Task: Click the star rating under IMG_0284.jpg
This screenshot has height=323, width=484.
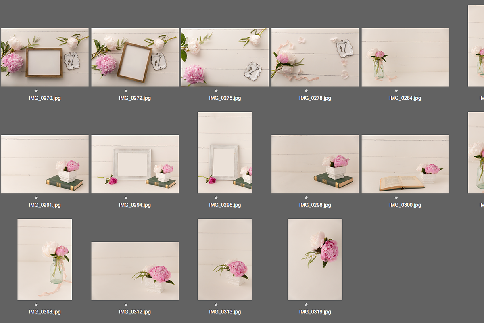Action: click(x=396, y=91)
